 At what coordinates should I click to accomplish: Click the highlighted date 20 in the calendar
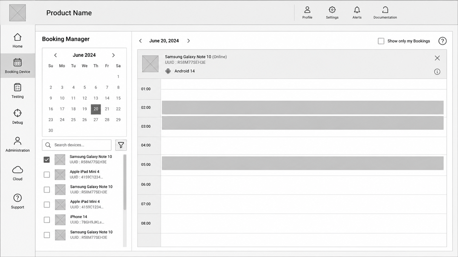point(96,109)
